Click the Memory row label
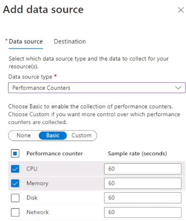Image resolution: width=186 pixels, height=221 pixels. tap(37, 183)
